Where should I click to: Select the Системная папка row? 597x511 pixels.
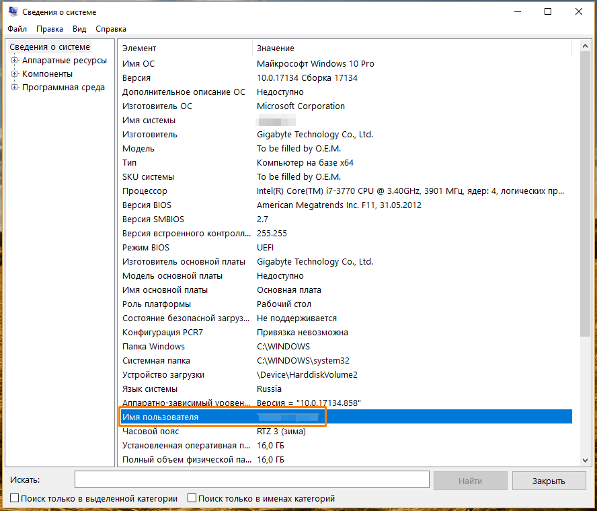[x=346, y=360]
